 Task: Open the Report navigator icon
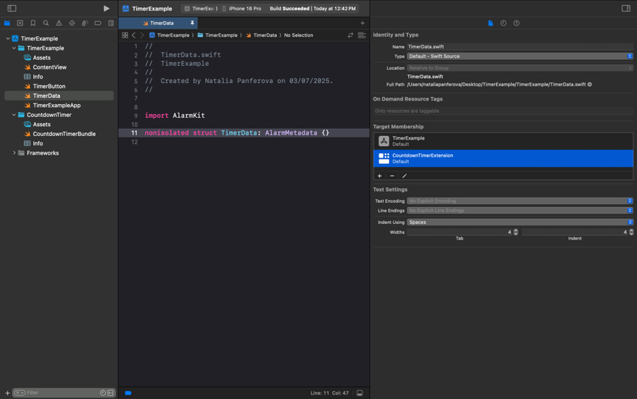pyautogui.click(x=111, y=23)
